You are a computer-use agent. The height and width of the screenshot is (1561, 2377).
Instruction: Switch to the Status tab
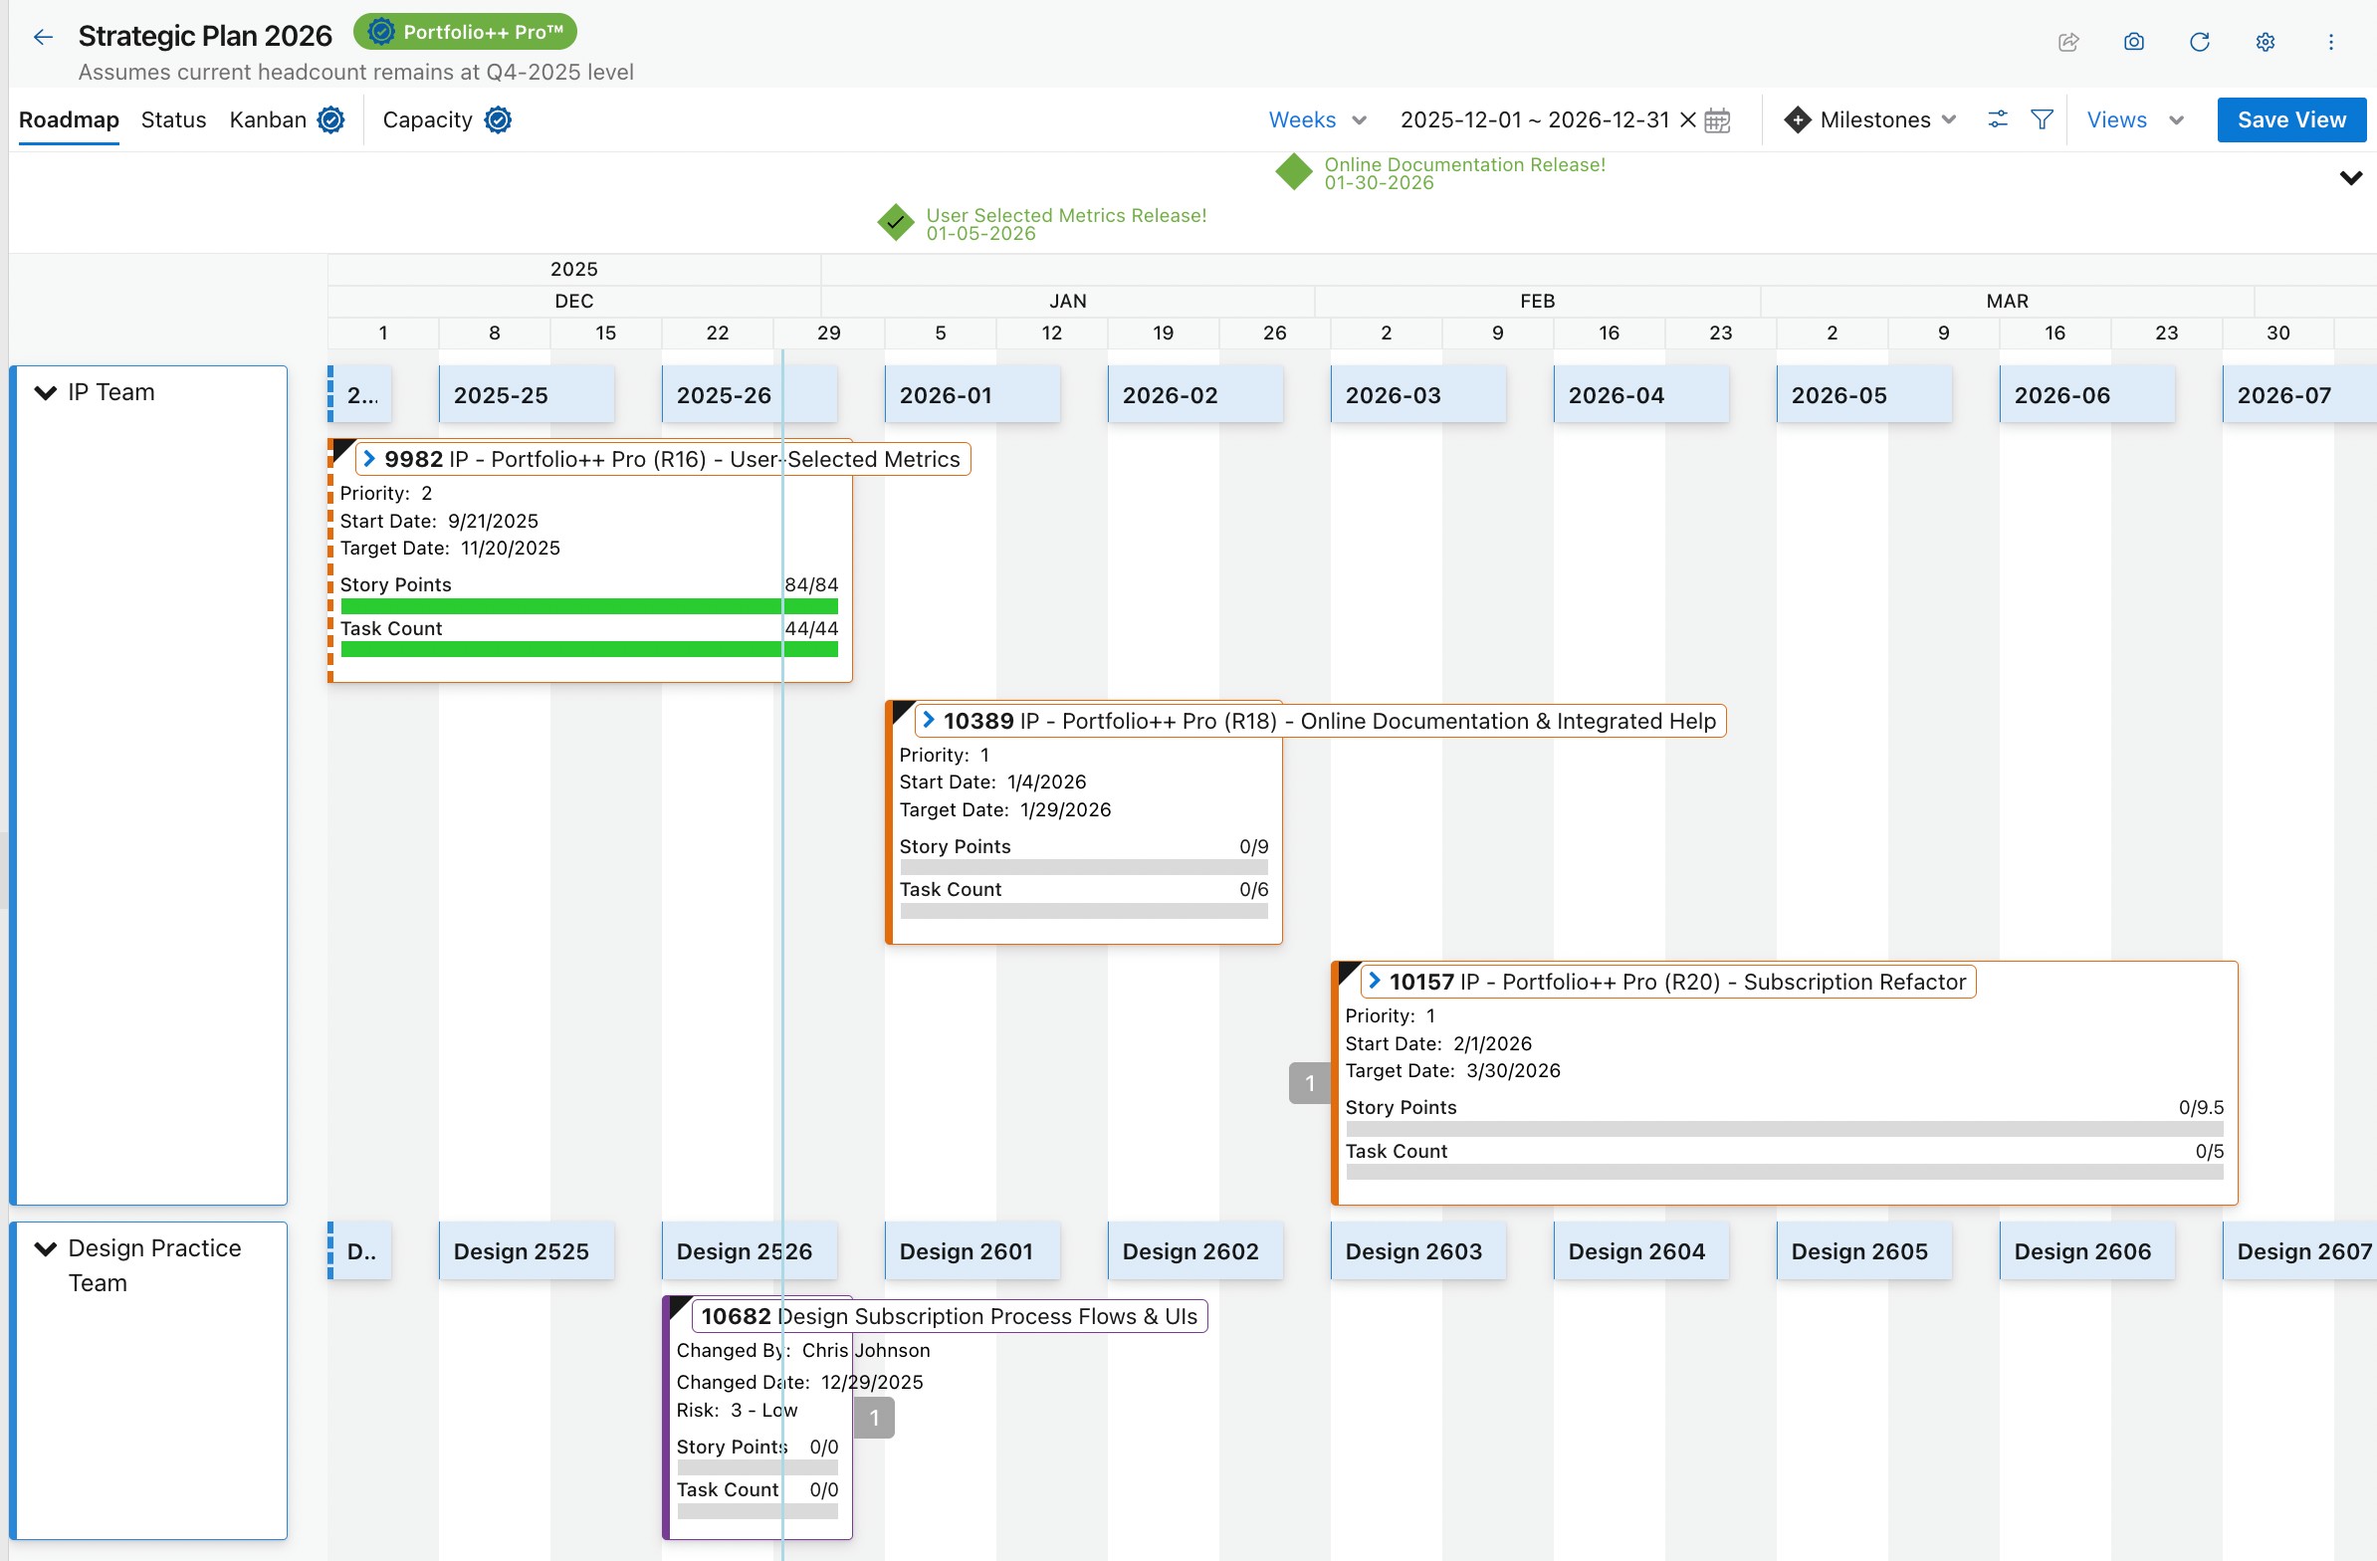click(173, 119)
